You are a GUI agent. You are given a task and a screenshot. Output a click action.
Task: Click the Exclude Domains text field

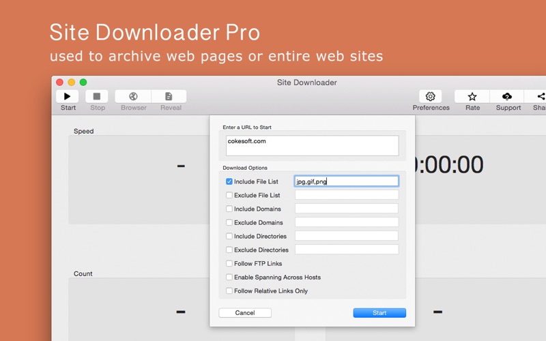pyautogui.click(x=347, y=222)
